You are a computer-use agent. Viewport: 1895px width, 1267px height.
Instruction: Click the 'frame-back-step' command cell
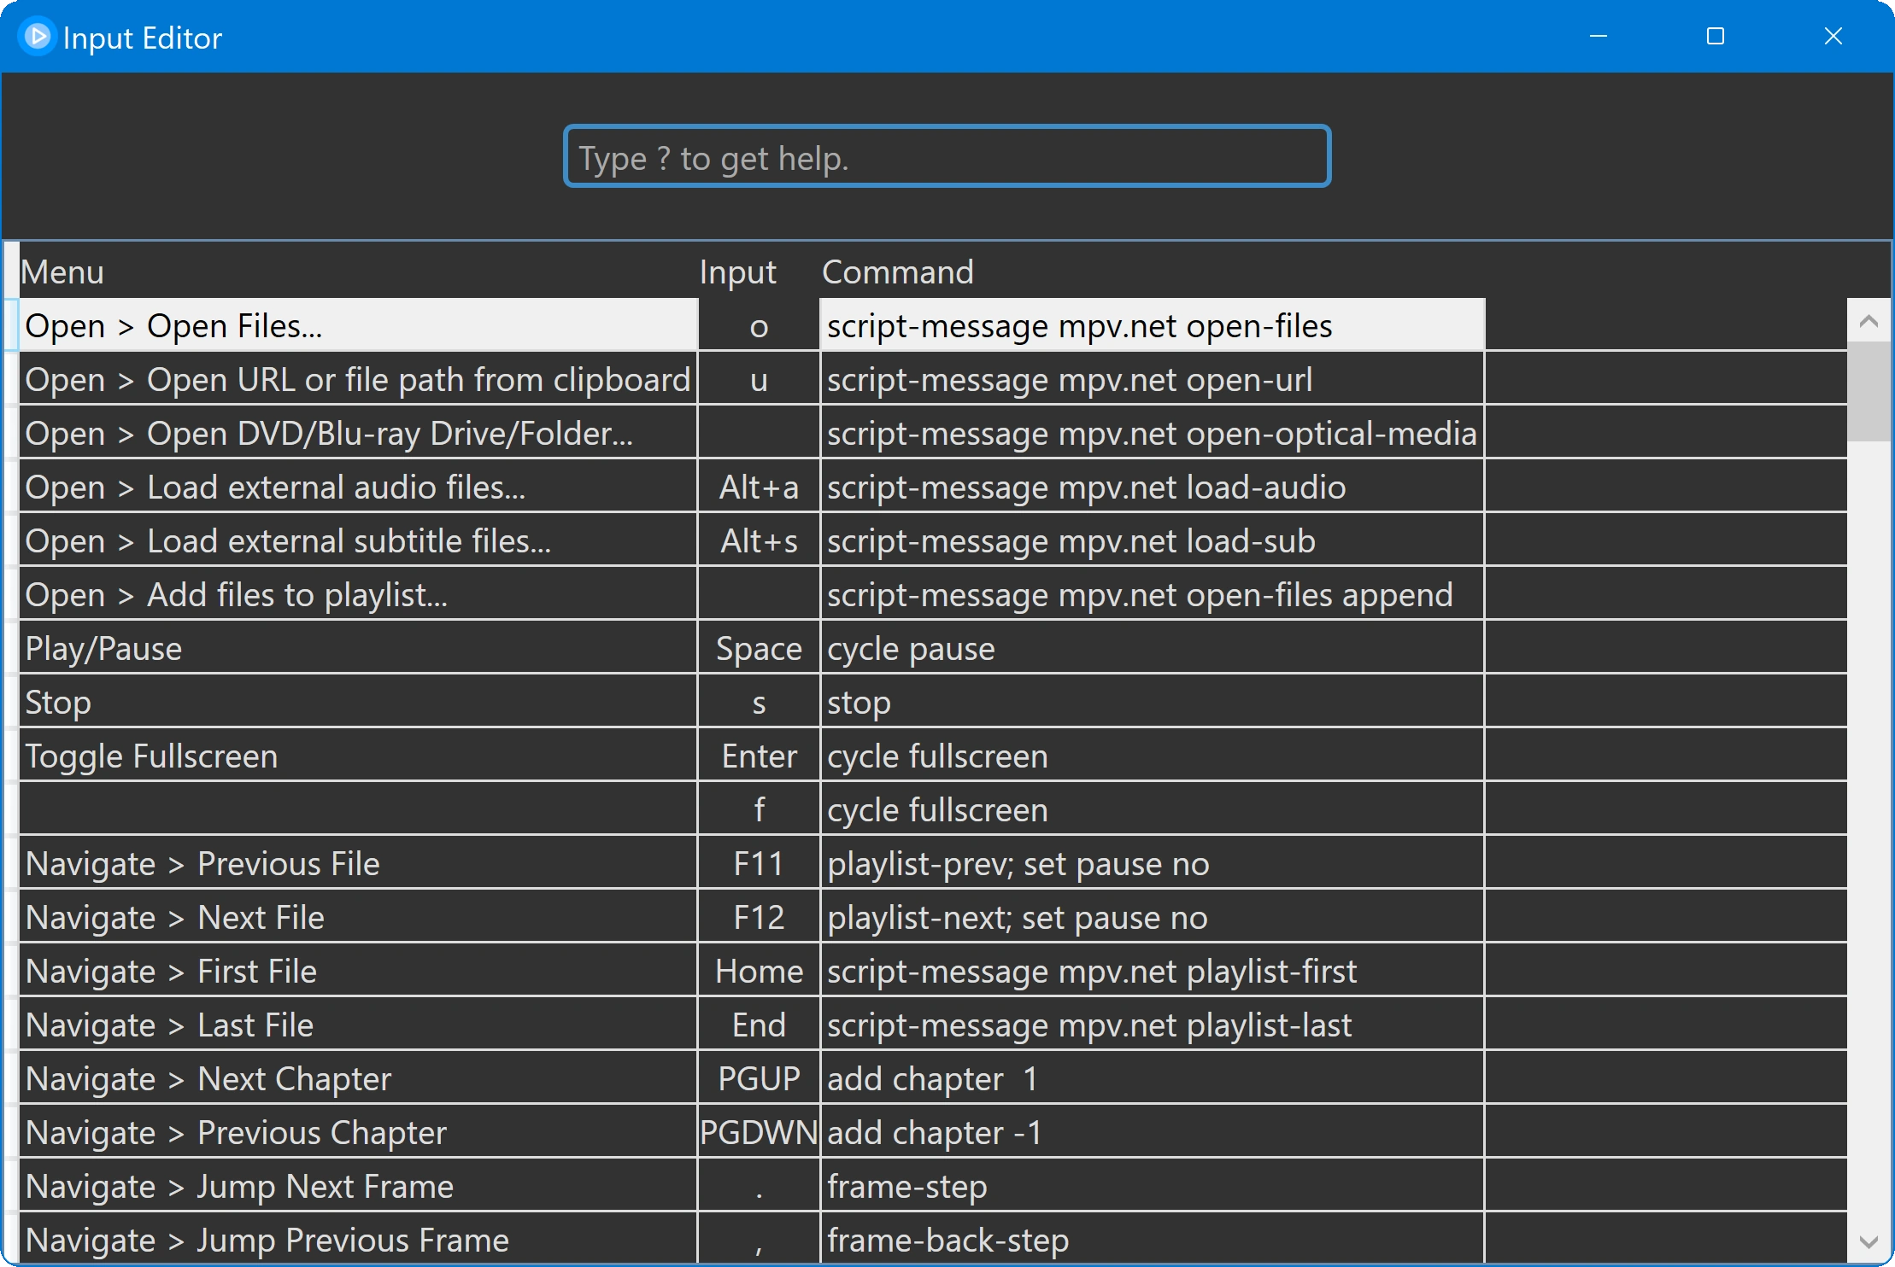coord(1151,1241)
